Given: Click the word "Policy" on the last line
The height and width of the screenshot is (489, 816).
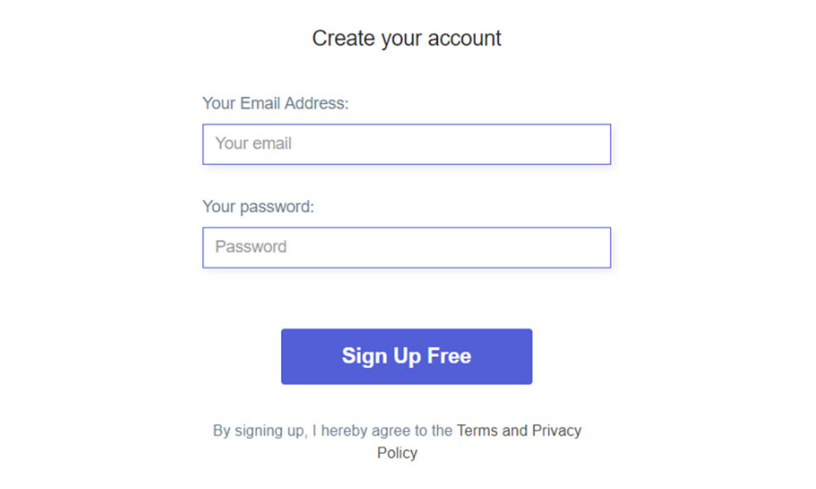Looking at the screenshot, I should pyautogui.click(x=397, y=453).
